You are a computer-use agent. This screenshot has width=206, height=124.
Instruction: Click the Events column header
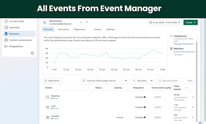49,88
